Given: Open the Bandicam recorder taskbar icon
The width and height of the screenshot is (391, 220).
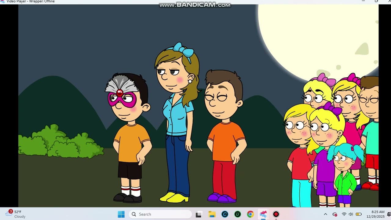Looking at the screenshot, I should [x=276, y=214].
